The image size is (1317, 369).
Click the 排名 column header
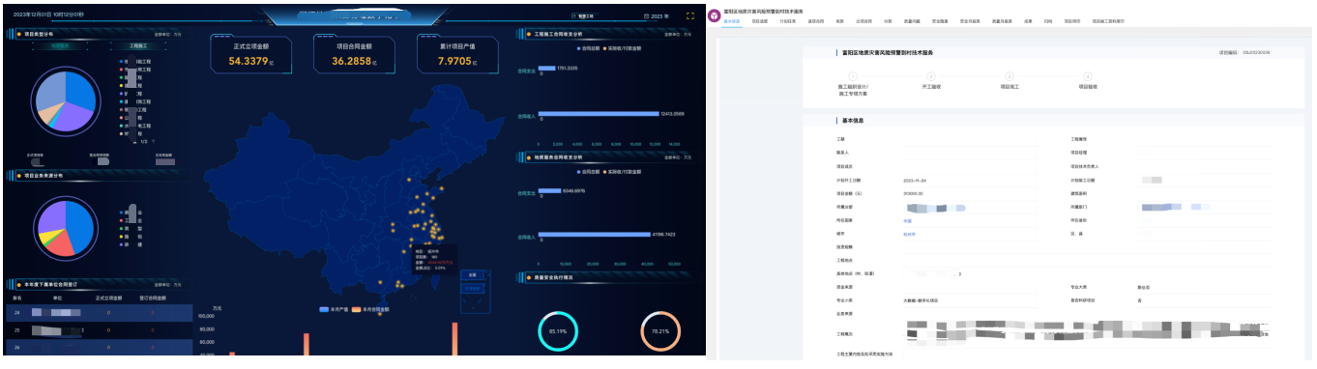[17, 298]
